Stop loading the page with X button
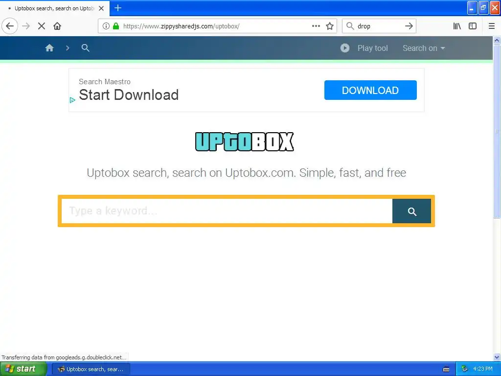Image resolution: width=501 pixels, height=376 pixels. 42,26
